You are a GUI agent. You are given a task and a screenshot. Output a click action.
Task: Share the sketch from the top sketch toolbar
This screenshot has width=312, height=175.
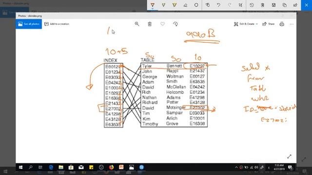295,5
